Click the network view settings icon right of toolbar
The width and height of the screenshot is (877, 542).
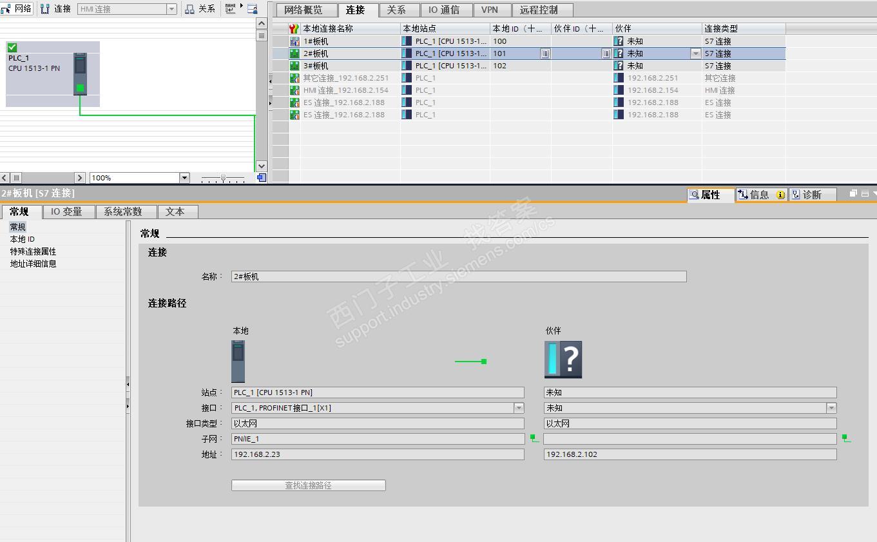[x=252, y=9]
